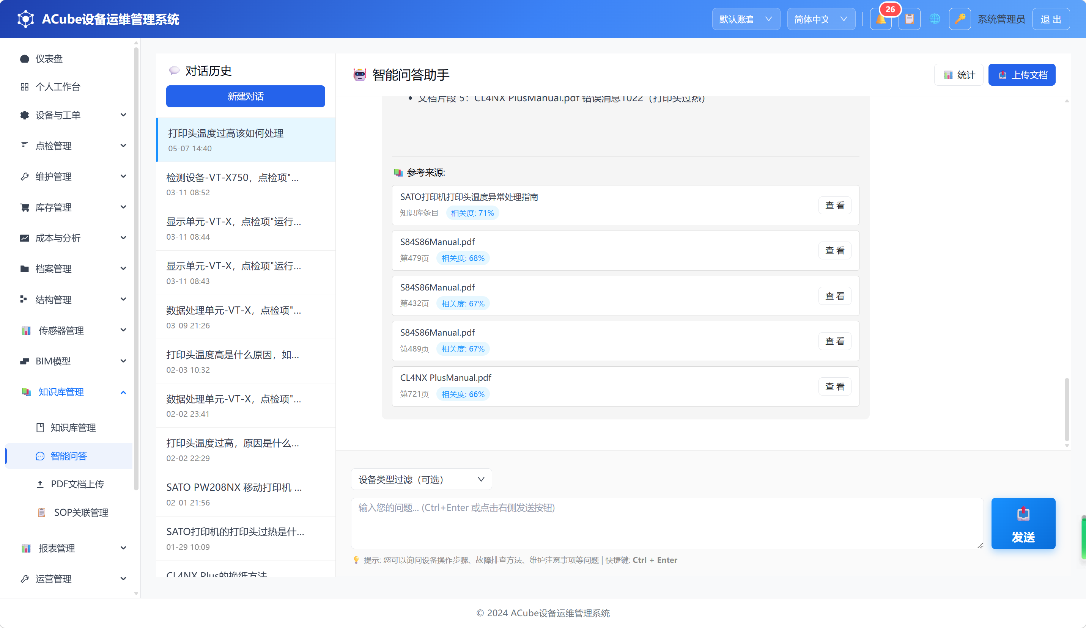Click the 退出 logout button
The width and height of the screenshot is (1086, 628).
coord(1051,19)
